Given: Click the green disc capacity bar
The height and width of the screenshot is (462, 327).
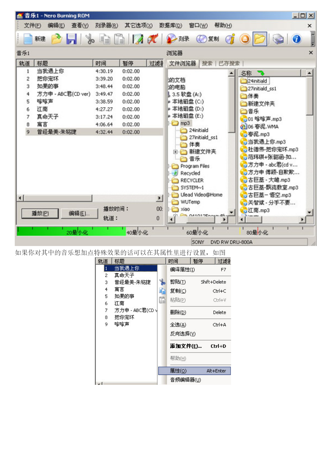Looking at the screenshot, I should coord(71,232).
